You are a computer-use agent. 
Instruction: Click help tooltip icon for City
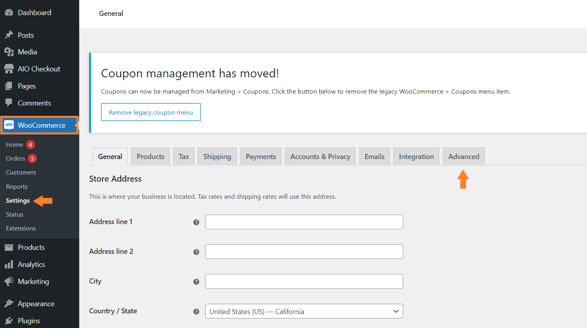196,282
